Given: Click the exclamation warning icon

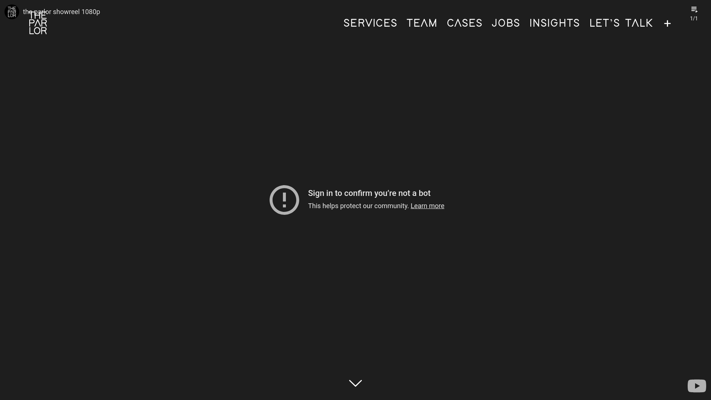Looking at the screenshot, I should 284,200.
